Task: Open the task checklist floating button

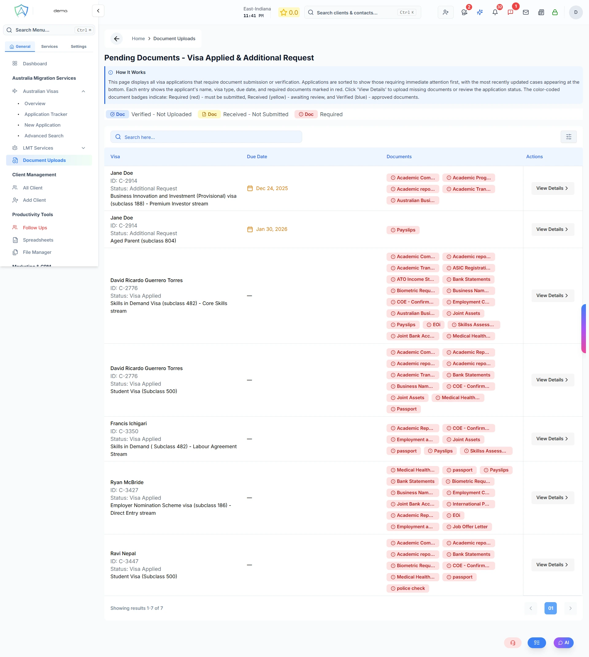Action: click(537, 643)
